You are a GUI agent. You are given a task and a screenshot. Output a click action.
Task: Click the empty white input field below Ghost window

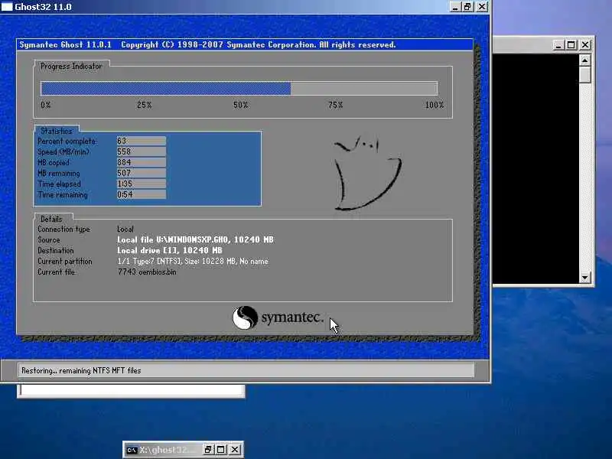click(131, 391)
